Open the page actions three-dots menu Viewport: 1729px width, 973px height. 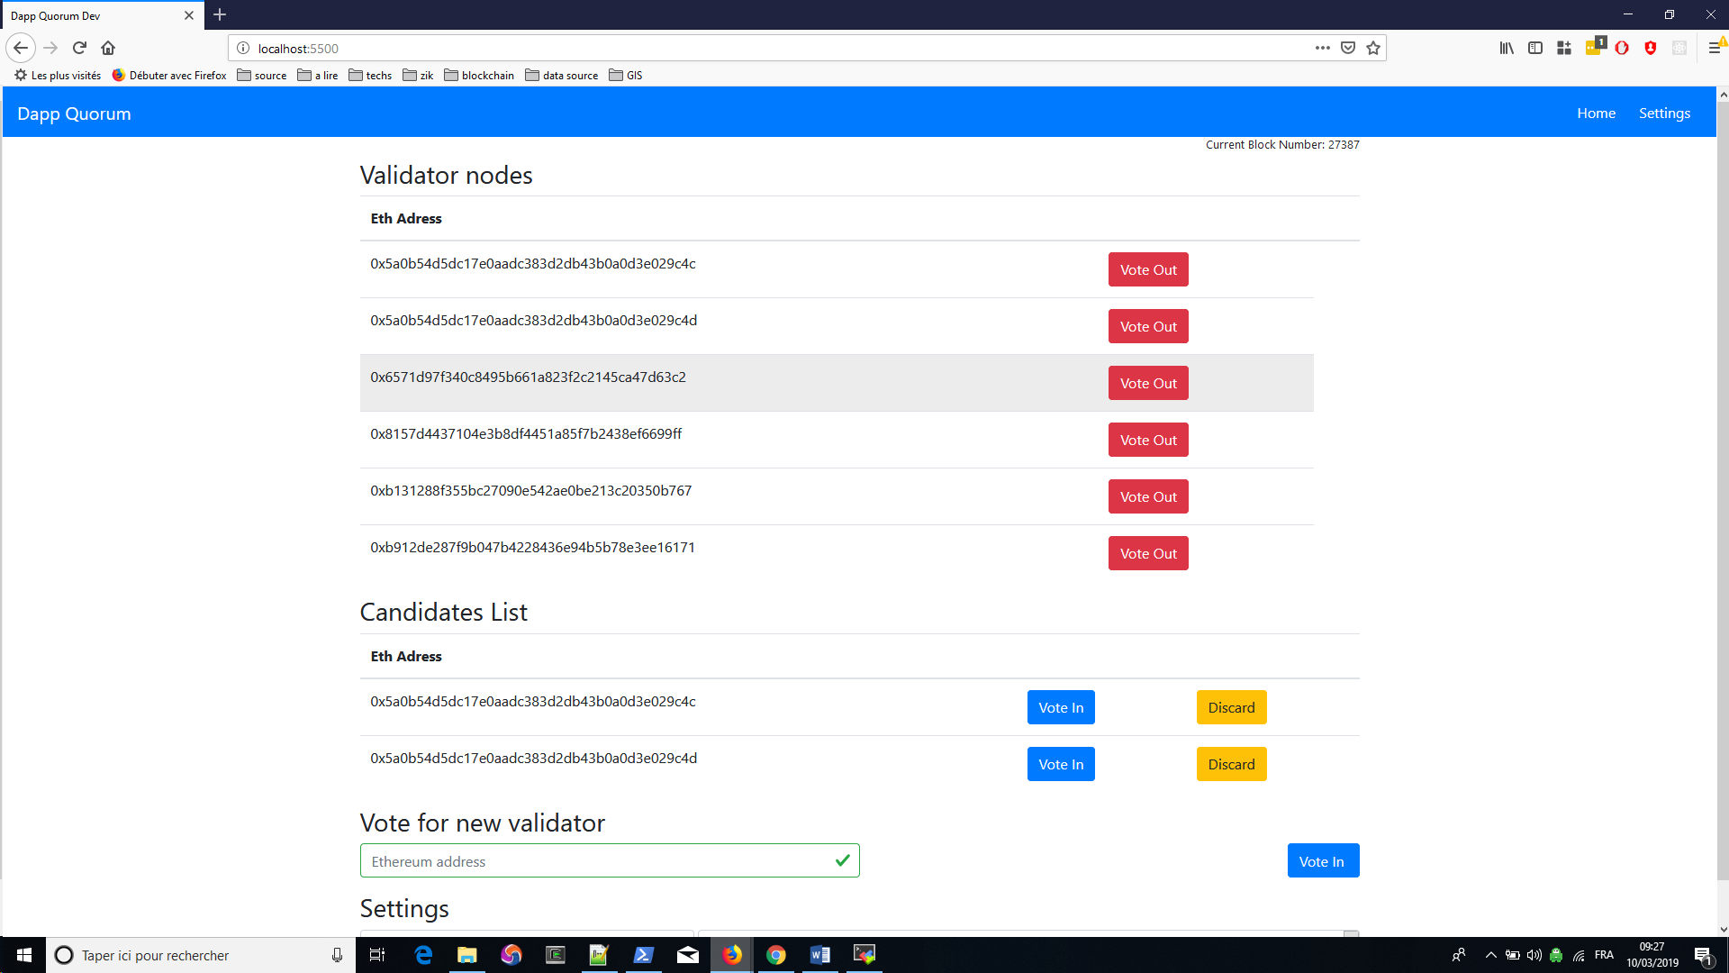click(x=1322, y=48)
